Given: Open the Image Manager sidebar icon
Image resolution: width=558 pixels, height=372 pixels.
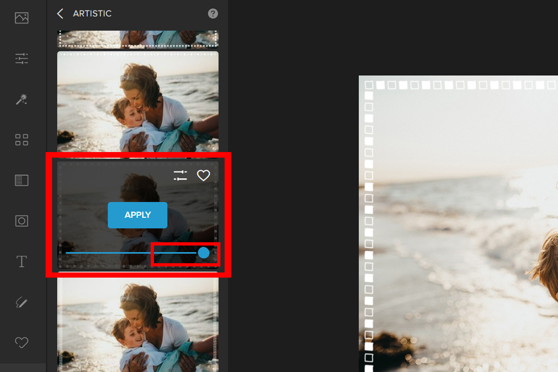Looking at the screenshot, I should click(x=22, y=18).
